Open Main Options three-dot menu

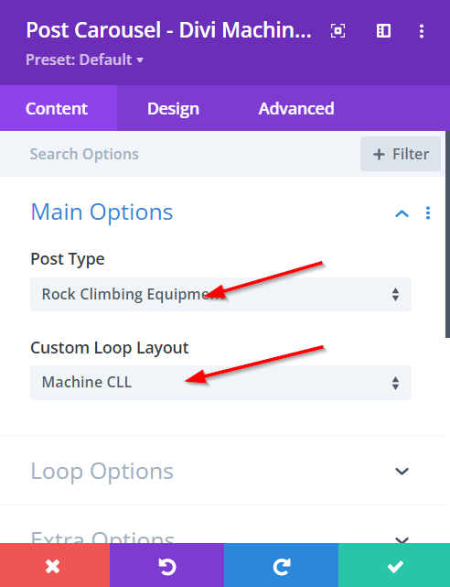point(428,213)
